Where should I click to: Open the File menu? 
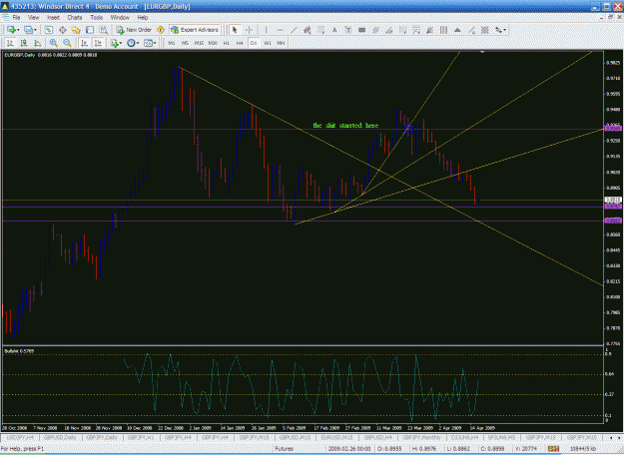(x=16, y=18)
